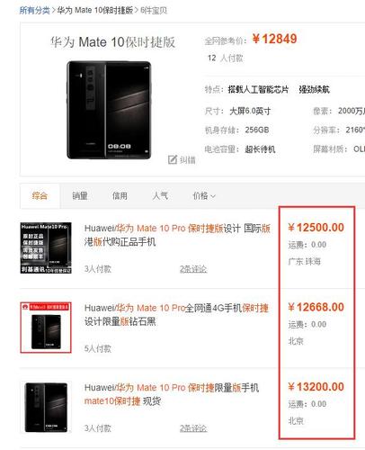Open the 价格 sort dropdown arrow
The image size is (365, 450).
tap(213, 196)
